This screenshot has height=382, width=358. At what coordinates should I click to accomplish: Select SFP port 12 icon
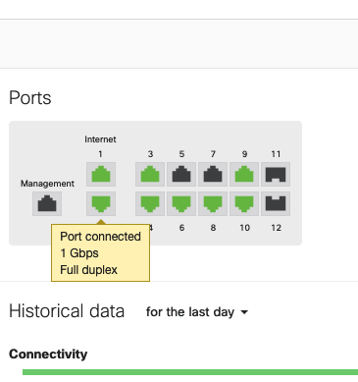(x=276, y=203)
